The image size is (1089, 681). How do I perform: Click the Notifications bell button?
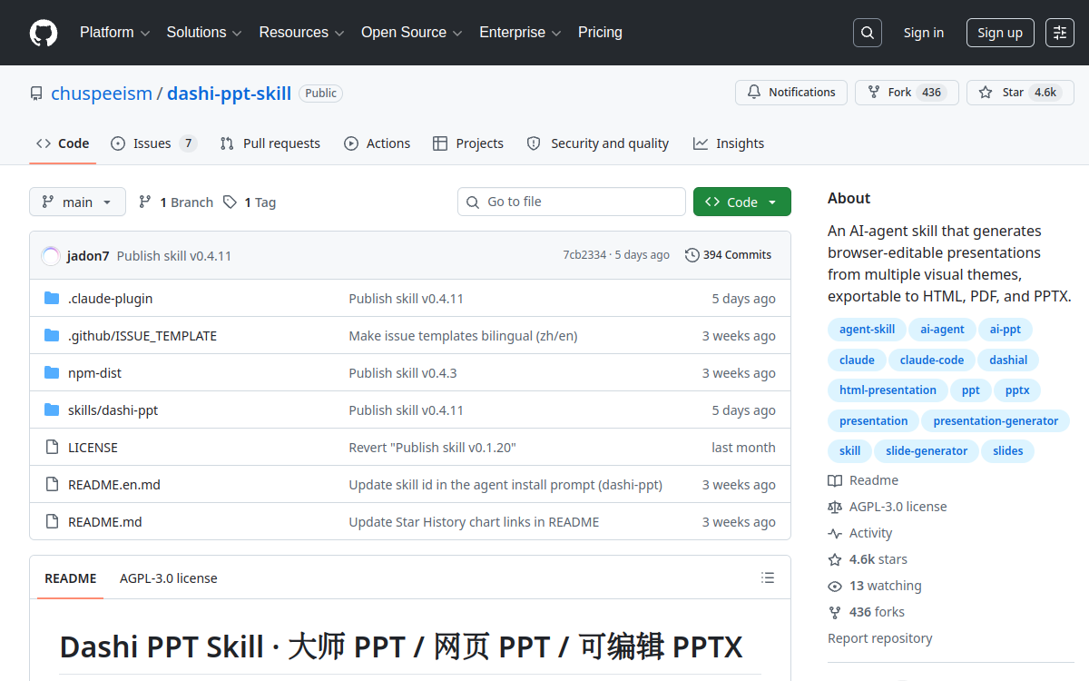tap(791, 93)
